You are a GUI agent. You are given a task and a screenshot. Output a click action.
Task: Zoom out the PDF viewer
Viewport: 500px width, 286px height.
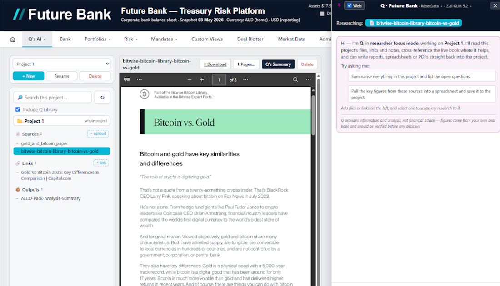(x=190, y=79)
